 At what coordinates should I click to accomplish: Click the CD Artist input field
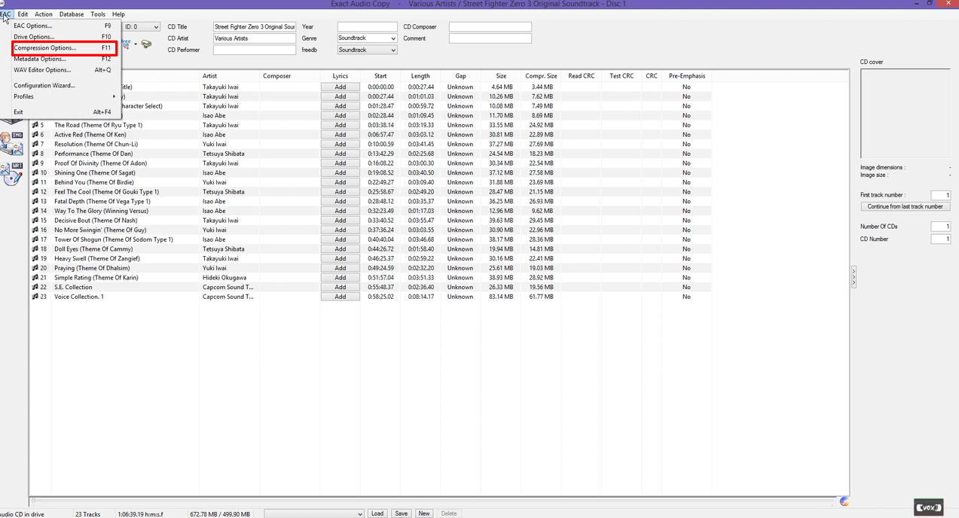tap(255, 38)
